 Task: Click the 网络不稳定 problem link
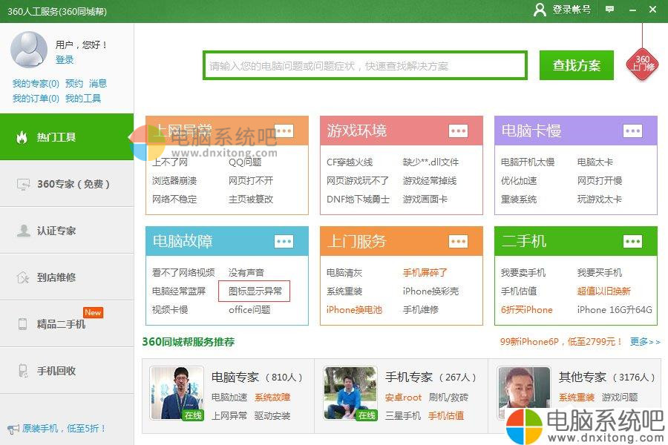[174, 200]
